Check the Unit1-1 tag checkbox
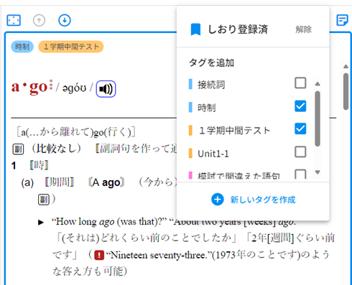The image size is (352, 285). pos(300,151)
